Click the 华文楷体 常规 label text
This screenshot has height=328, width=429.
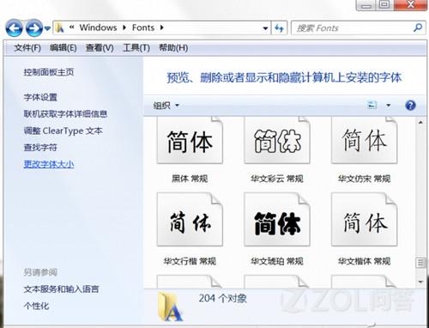(x=364, y=261)
